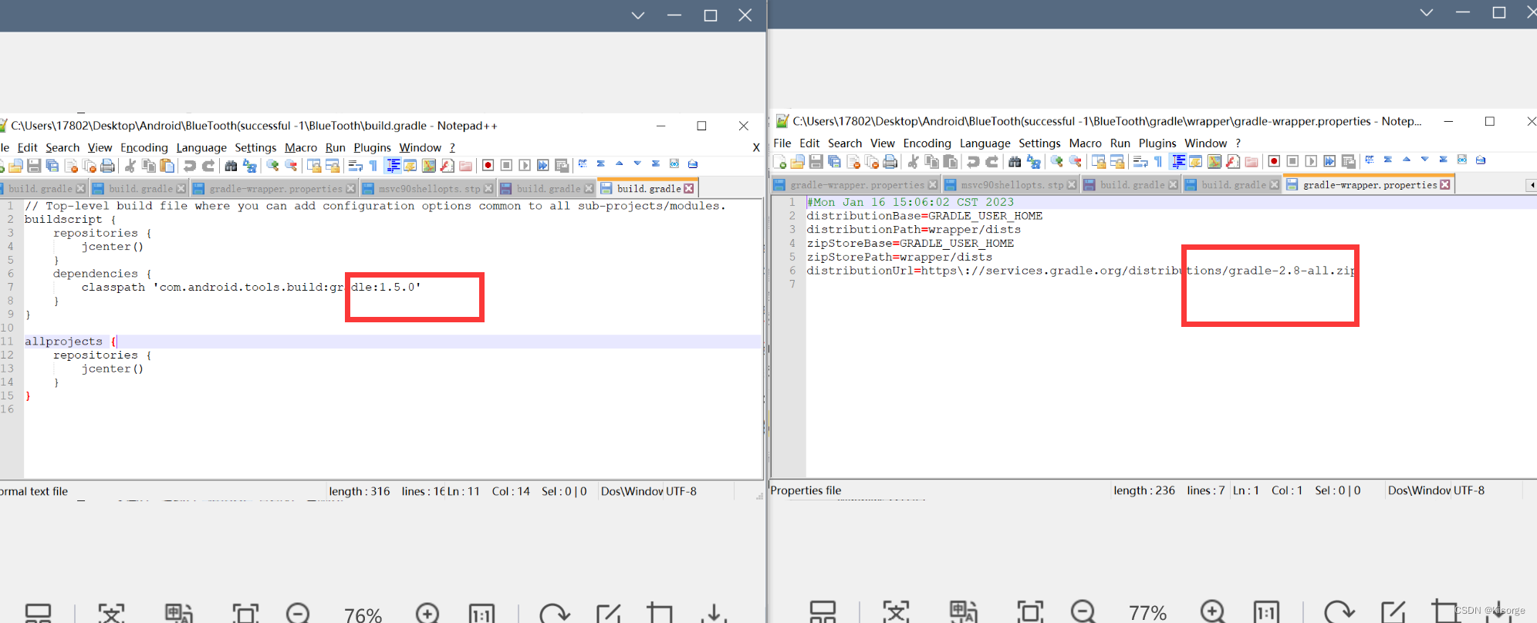Open Folder as Workspace in right Notepad++ toolbar
This screenshot has height=623, width=1537.
point(1252,161)
